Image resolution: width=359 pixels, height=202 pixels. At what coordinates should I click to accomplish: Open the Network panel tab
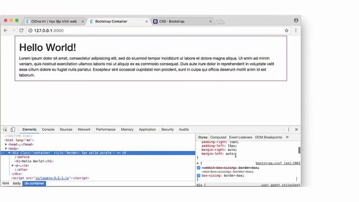[x=84, y=130]
